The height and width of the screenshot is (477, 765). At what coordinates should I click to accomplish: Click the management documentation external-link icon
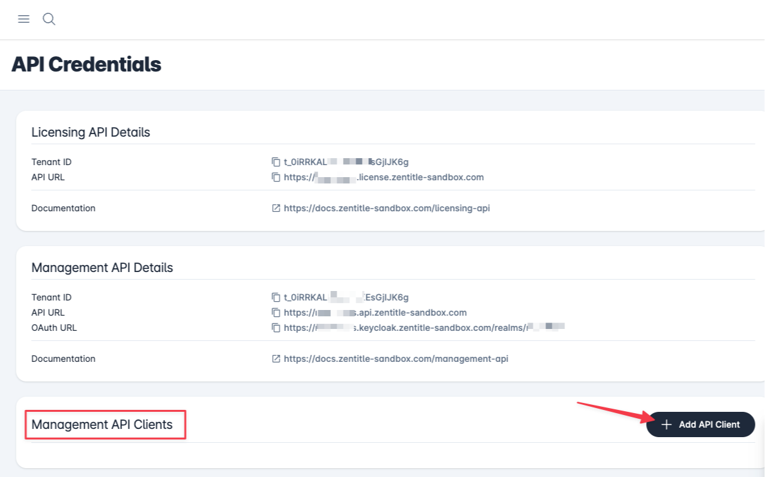[276, 359]
